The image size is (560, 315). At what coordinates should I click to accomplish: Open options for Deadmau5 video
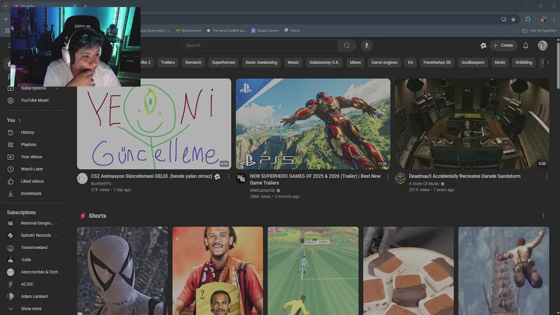coord(546,177)
